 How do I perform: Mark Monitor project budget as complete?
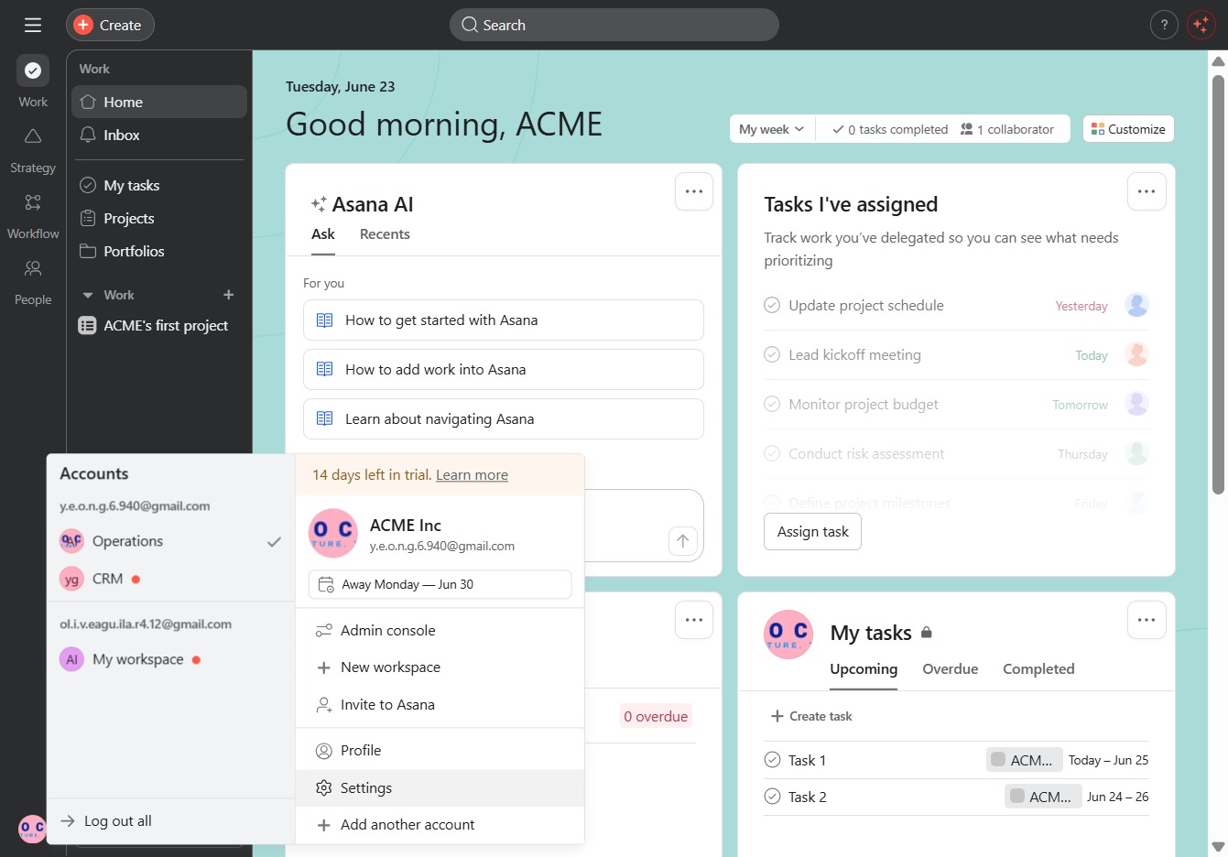[x=772, y=404]
